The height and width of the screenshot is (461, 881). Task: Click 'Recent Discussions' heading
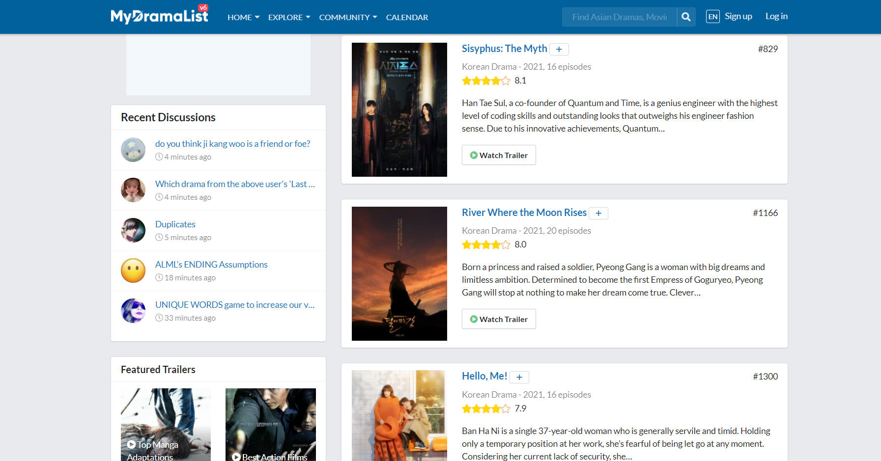[168, 117]
